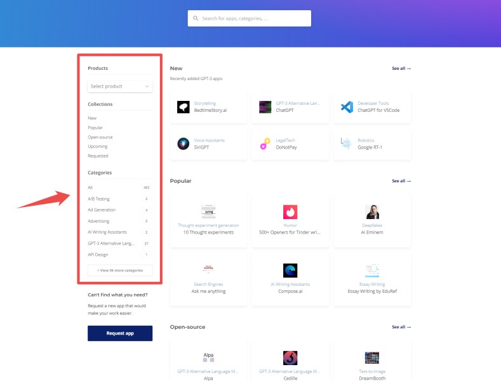The height and width of the screenshot is (381, 501).
Task: Click the Storytelling category label
Action: click(205, 104)
